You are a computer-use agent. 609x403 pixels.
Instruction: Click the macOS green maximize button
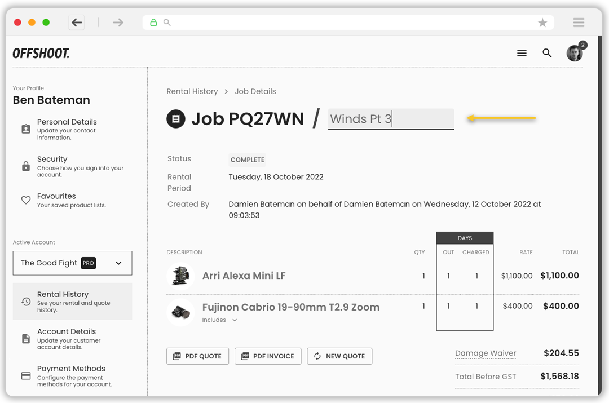46,23
